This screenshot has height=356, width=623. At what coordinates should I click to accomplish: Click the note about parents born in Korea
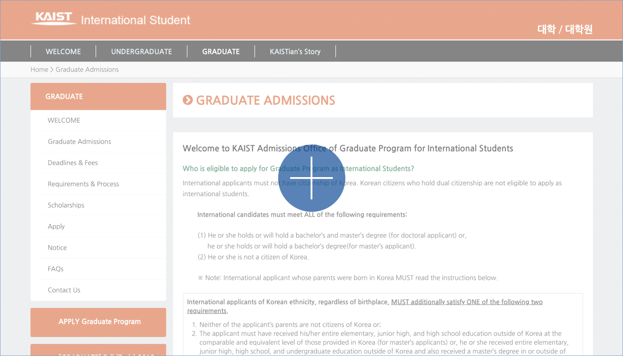point(348,278)
